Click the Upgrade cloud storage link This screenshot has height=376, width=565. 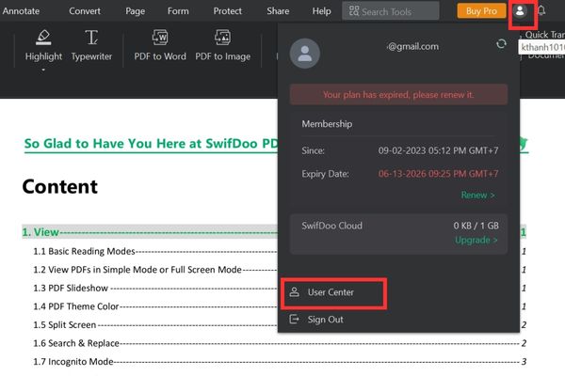476,240
